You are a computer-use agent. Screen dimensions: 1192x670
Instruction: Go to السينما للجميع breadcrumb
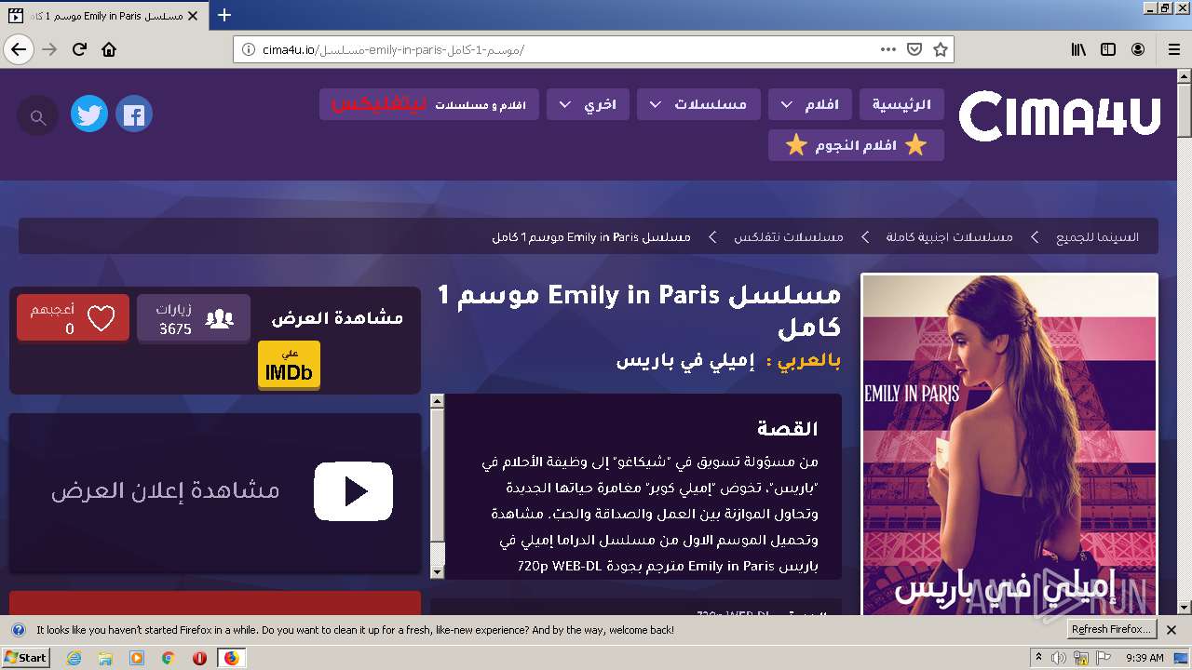coord(1097,237)
